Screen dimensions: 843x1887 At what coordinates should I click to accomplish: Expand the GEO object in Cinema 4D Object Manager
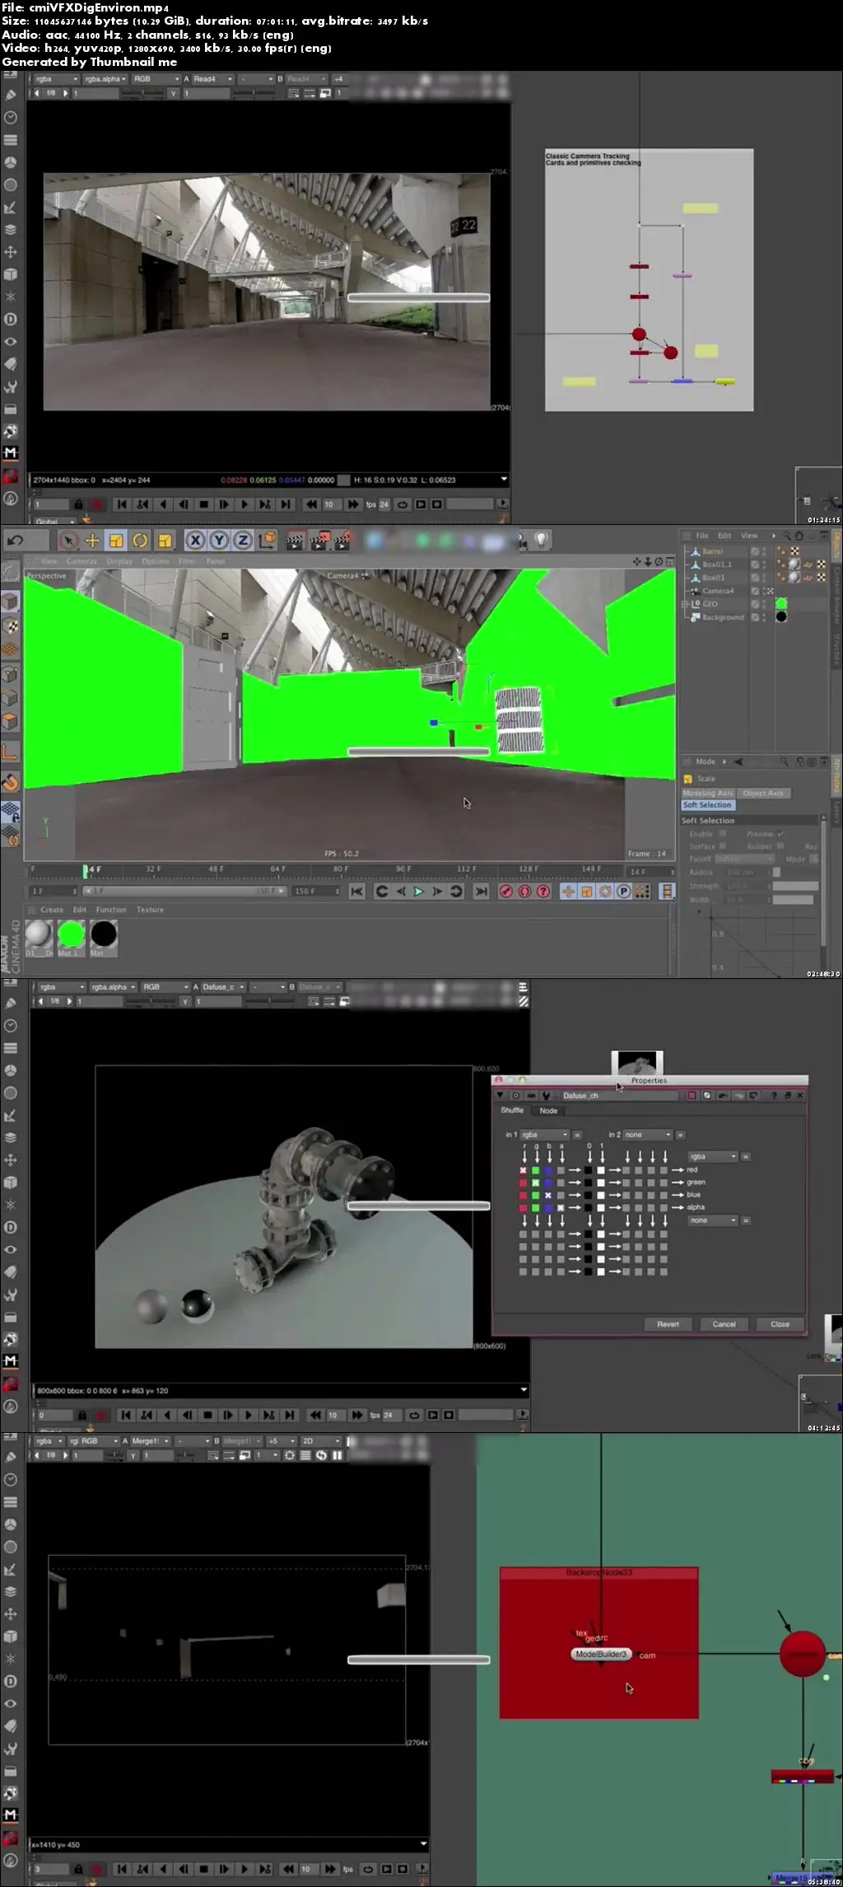[685, 604]
